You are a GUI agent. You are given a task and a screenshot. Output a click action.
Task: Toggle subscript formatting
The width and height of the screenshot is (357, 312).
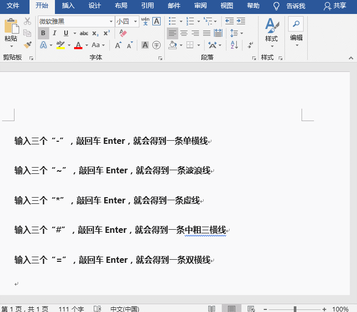pyautogui.click(x=95, y=34)
